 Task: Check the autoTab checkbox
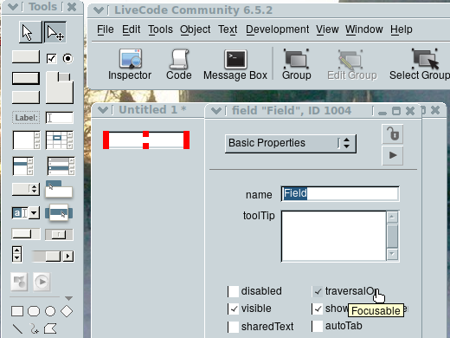318,326
